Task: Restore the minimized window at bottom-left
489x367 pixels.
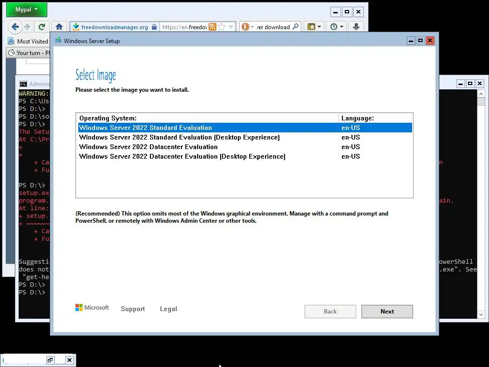Action: click(x=50, y=360)
